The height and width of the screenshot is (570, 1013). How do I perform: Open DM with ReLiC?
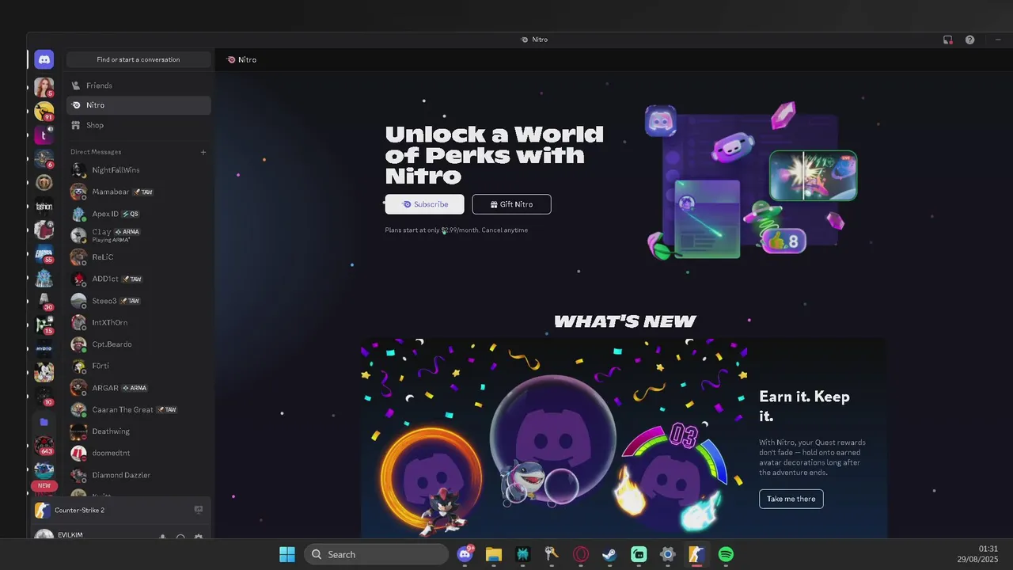click(138, 257)
